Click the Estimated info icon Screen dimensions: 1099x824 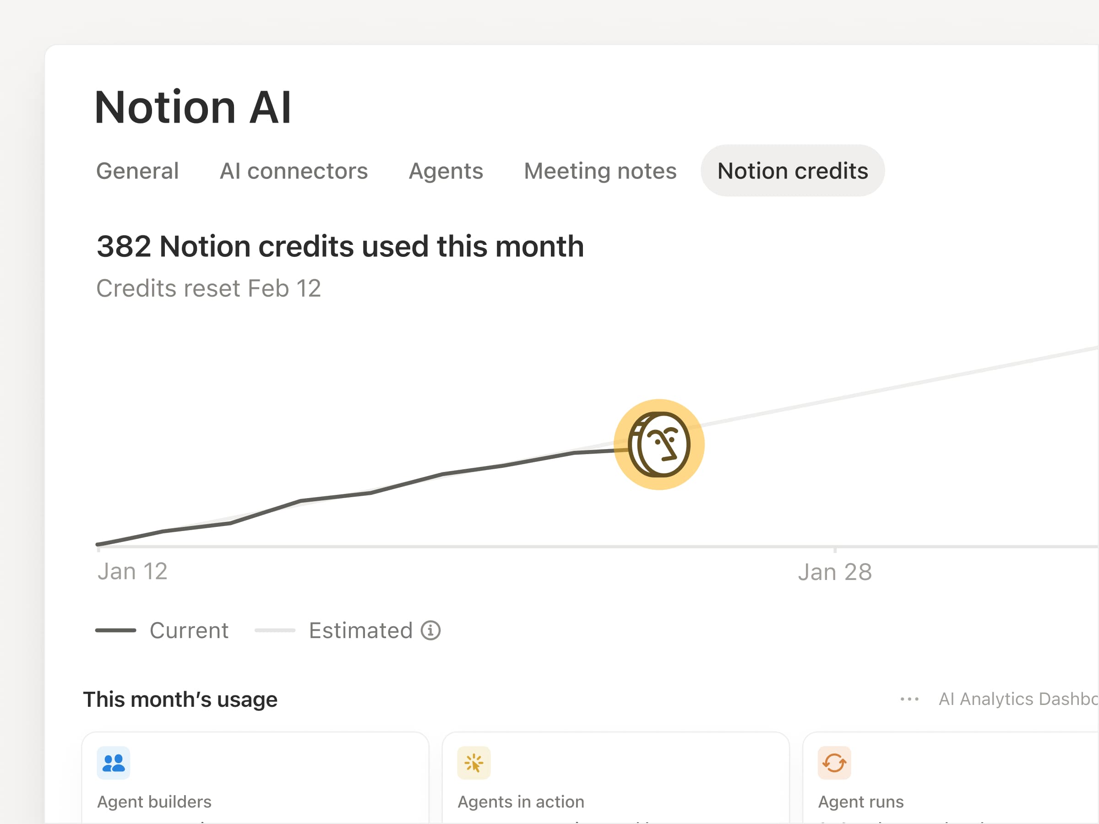(431, 630)
